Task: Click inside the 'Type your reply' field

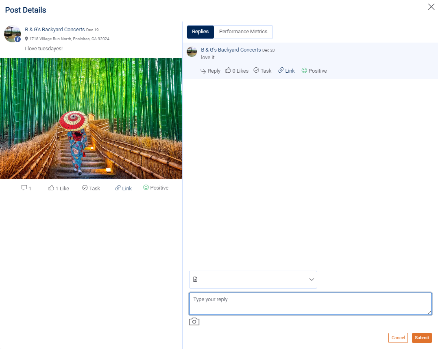Action: (310, 304)
